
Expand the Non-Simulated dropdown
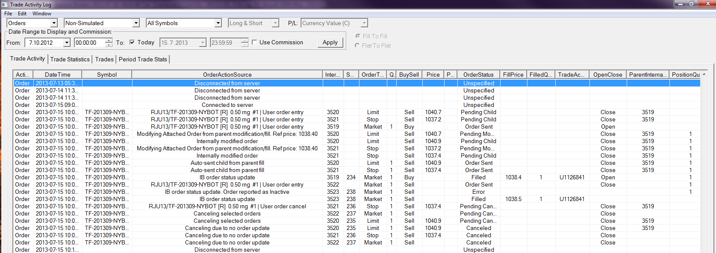(136, 23)
